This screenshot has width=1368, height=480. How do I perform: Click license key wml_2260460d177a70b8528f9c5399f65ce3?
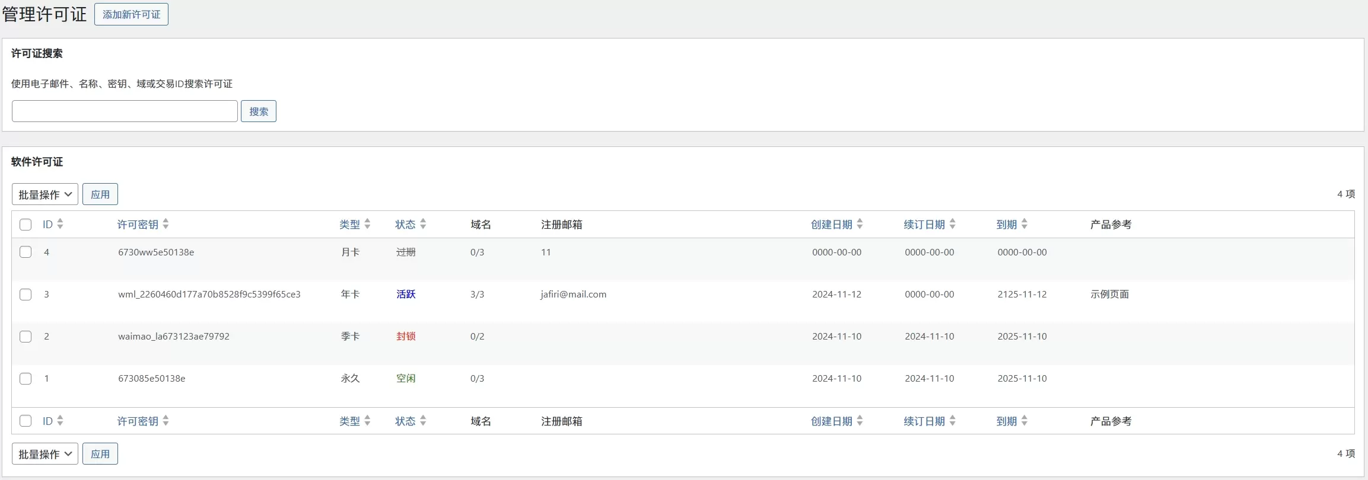pos(209,295)
